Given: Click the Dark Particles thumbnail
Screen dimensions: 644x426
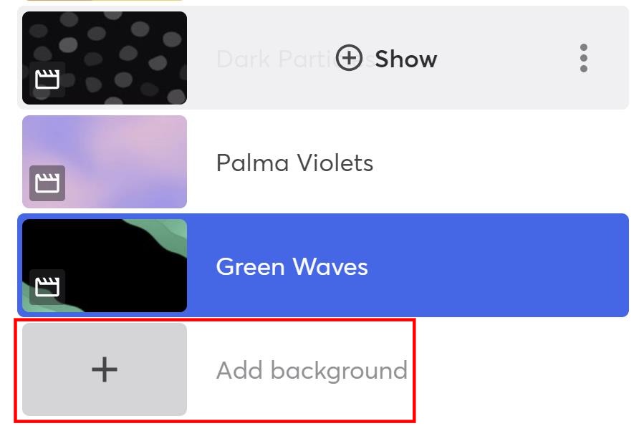Looking at the screenshot, I should pos(104,57).
